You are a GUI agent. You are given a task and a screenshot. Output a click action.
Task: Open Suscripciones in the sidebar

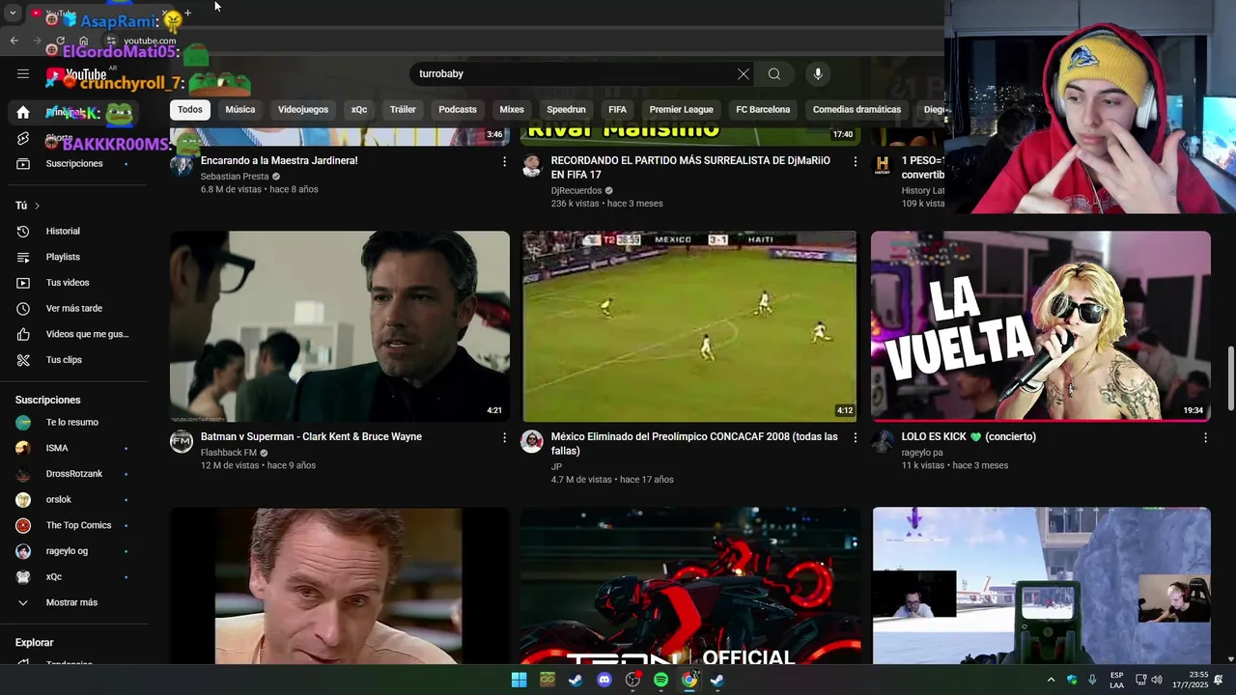(x=73, y=164)
